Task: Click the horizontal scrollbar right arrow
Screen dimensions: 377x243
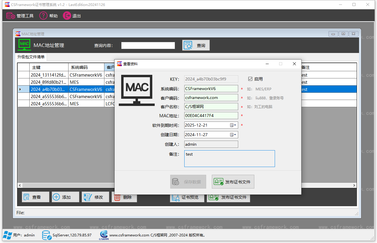Action: [354, 186]
